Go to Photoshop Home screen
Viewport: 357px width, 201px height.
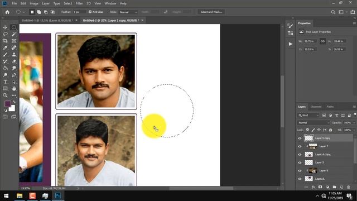(x=7, y=12)
